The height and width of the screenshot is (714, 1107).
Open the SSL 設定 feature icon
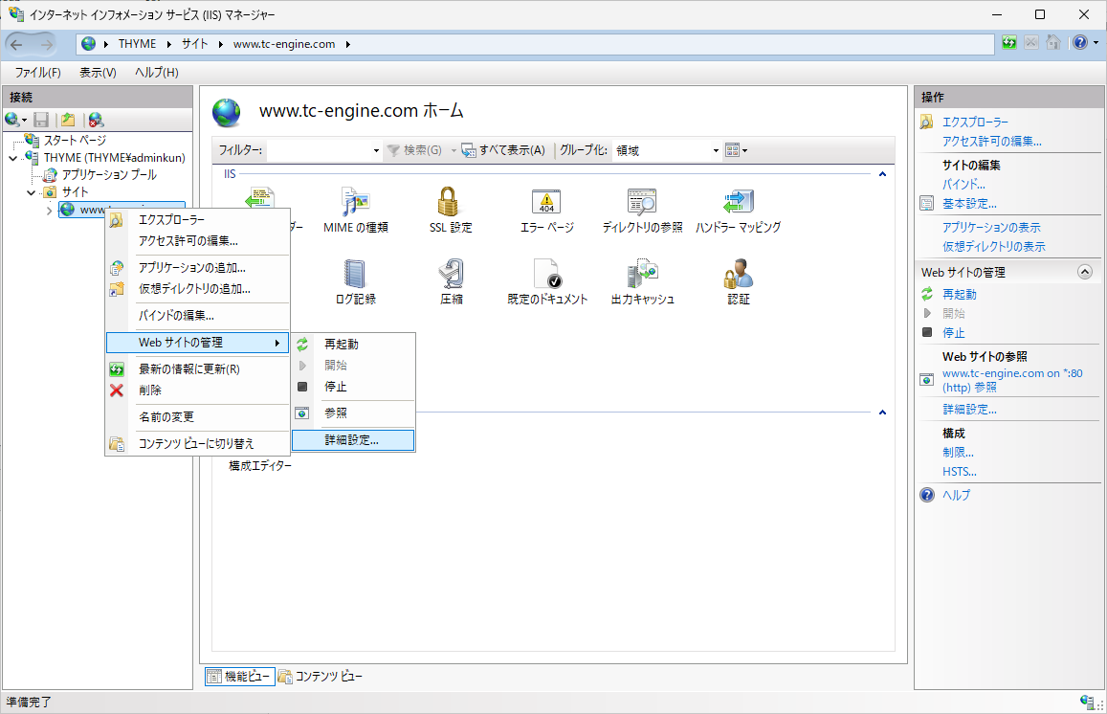tap(451, 210)
